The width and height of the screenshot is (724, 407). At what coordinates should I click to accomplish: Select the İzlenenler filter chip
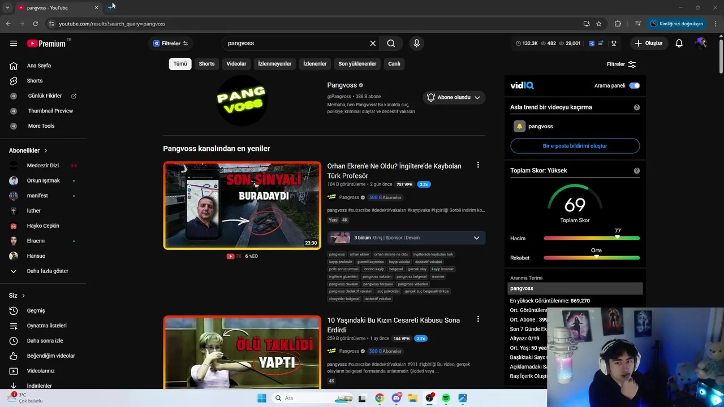tap(314, 64)
